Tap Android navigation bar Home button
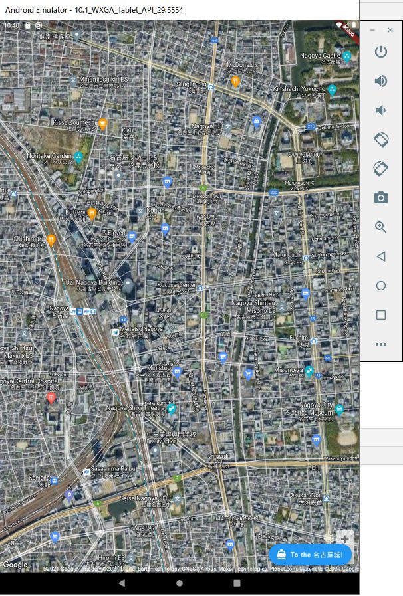 pos(180,583)
